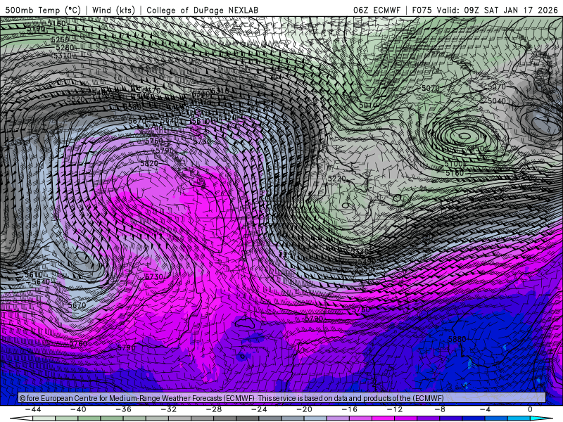Click the -20 color scale tick label
This screenshot has width=563, height=422.
304,409
